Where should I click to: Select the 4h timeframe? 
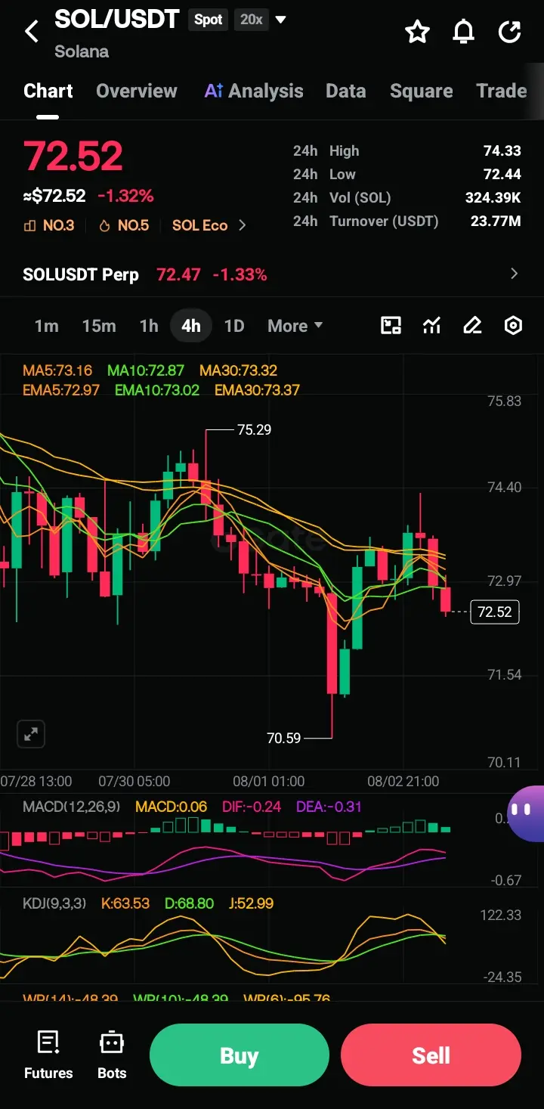point(191,326)
